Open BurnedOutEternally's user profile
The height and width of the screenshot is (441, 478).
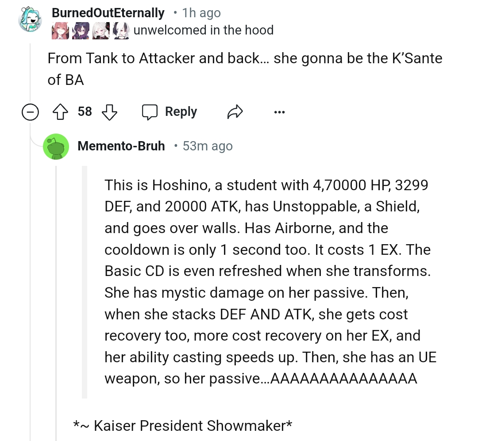tap(108, 13)
